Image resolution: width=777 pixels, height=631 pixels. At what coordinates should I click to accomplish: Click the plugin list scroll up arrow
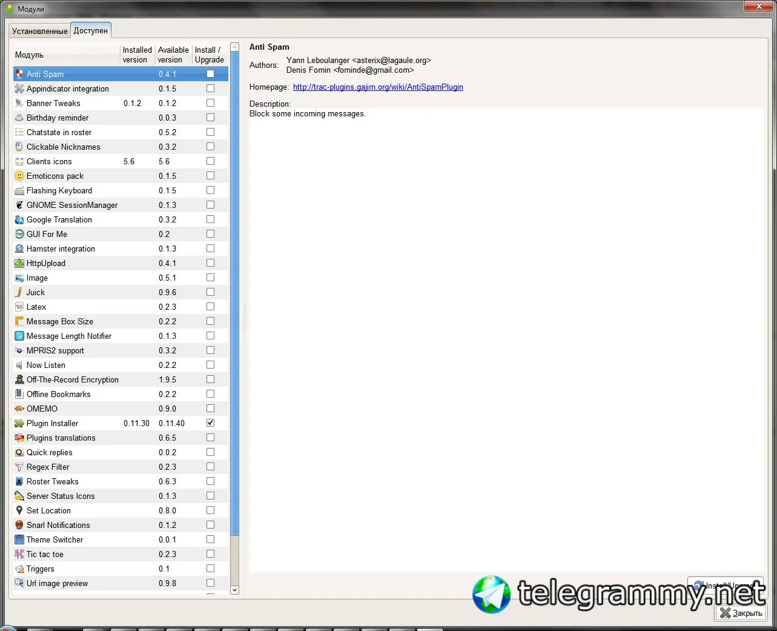click(x=235, y=47)
